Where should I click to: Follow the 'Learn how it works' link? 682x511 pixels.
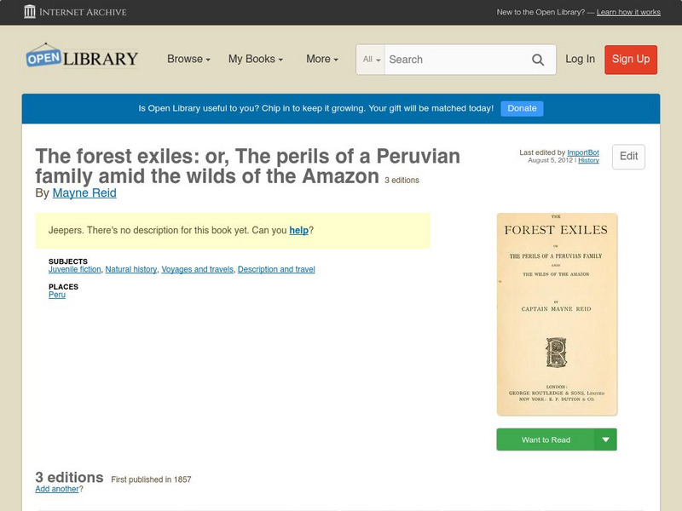click(x=628, y=12)
